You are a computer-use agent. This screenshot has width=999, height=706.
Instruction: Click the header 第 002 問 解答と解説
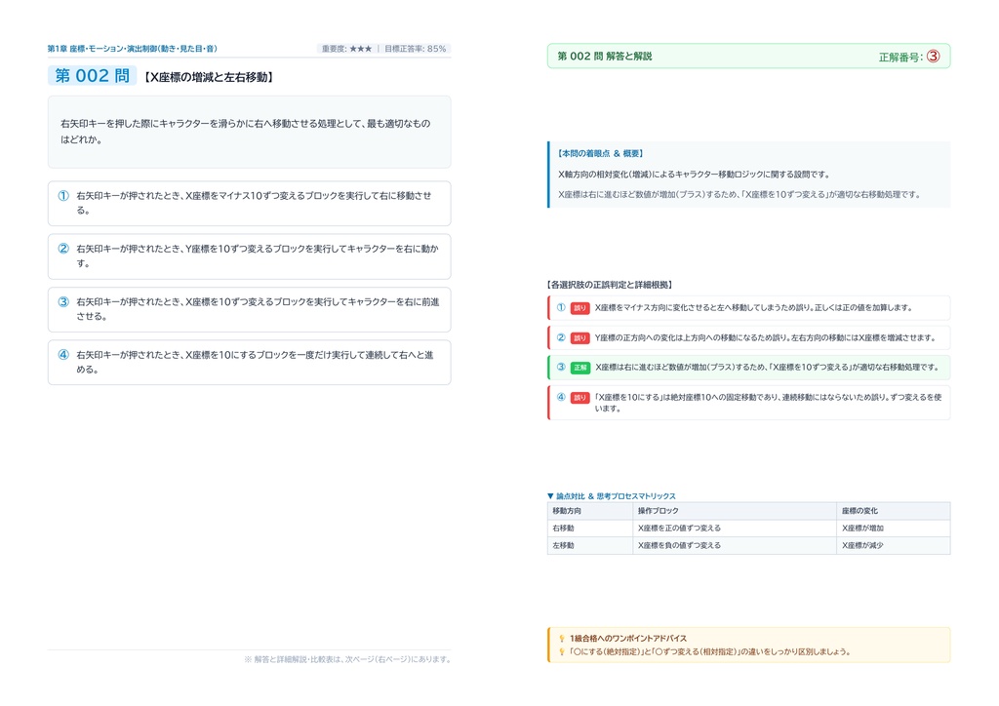tap(605, 56)
